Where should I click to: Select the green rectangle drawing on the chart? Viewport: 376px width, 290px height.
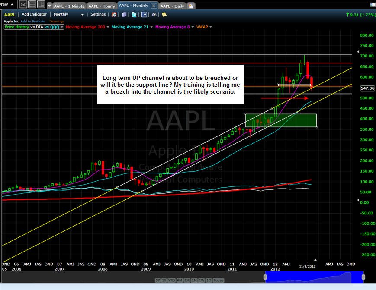281,120
